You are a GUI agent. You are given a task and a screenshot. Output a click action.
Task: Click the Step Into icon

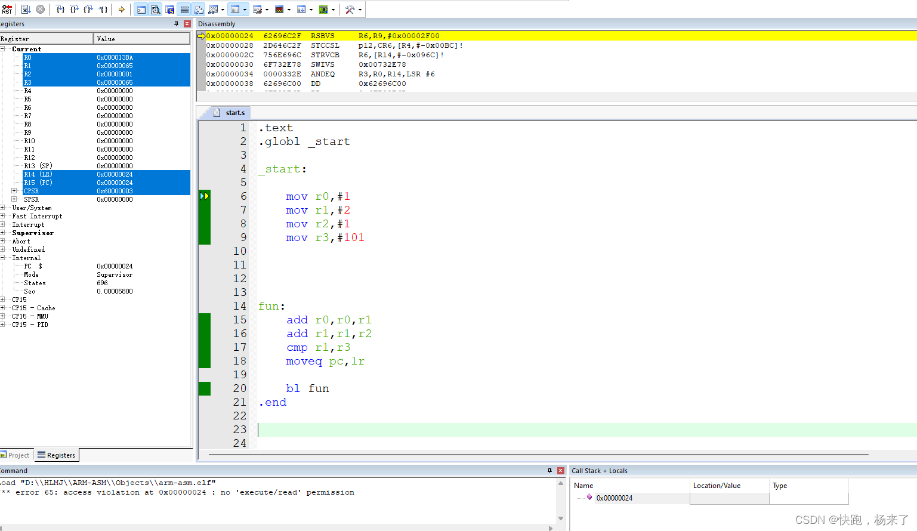(60, 10)
